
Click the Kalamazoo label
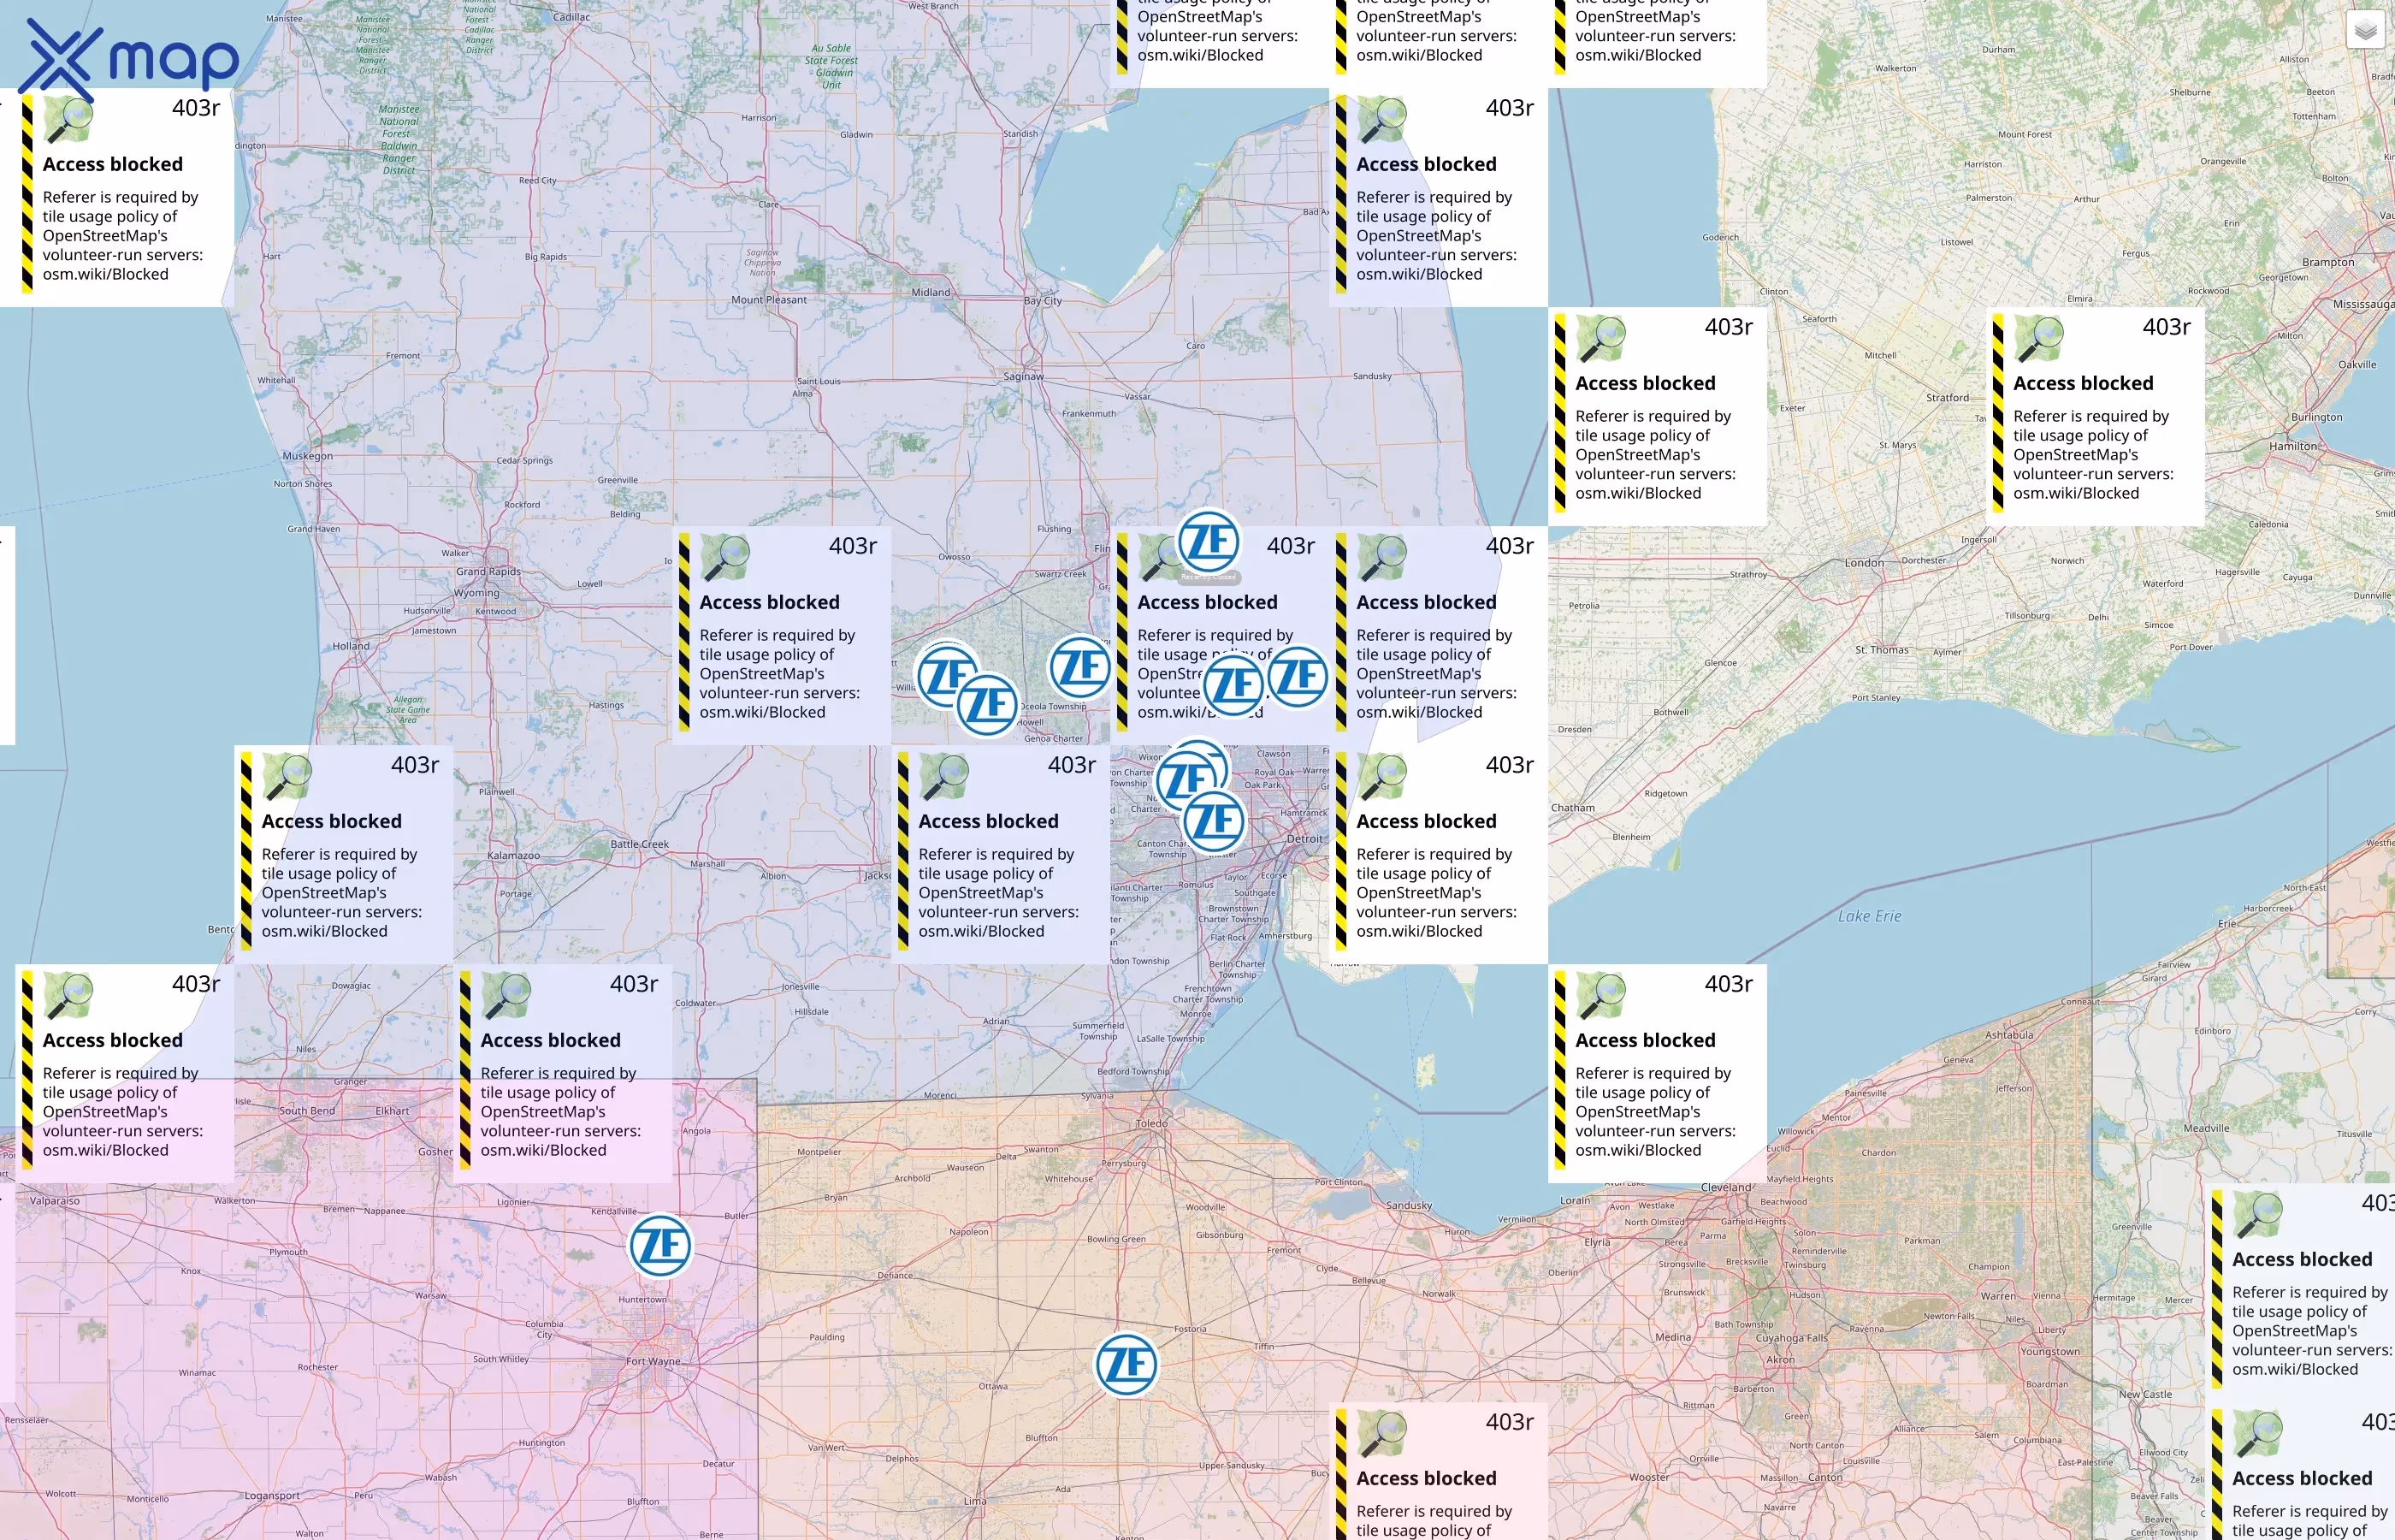514,856
